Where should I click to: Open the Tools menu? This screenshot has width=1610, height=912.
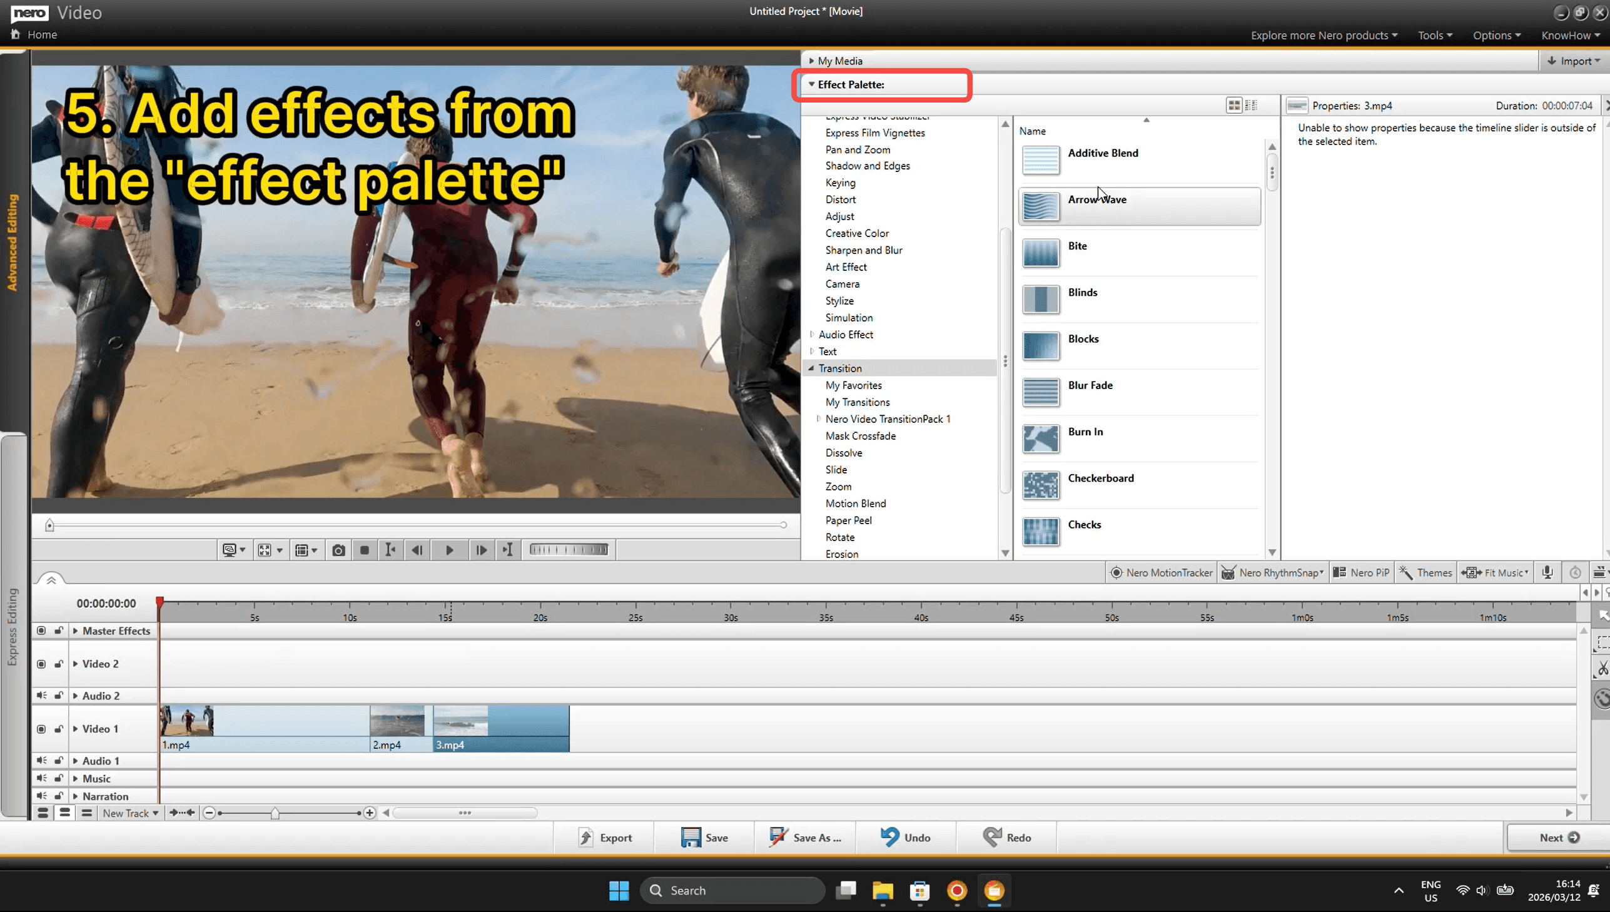pyautogui.click(x=1434, y=35)
